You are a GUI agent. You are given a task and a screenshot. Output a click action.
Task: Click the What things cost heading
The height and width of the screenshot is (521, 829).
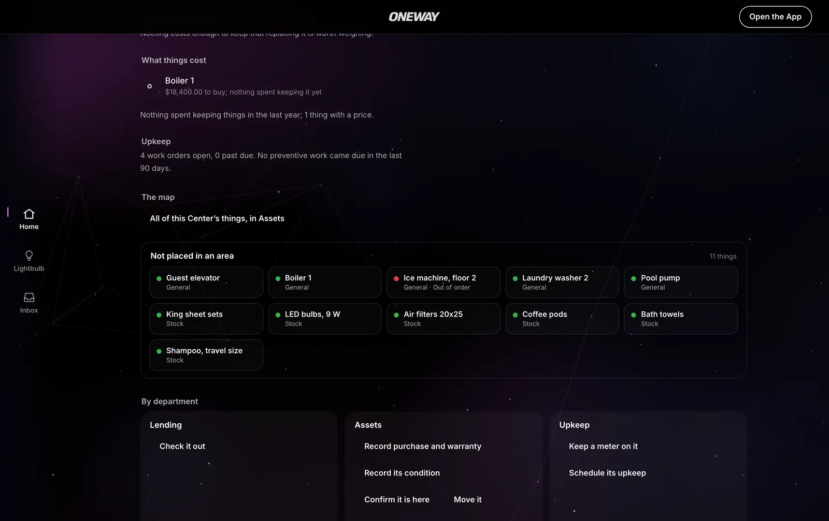[174, 60]
